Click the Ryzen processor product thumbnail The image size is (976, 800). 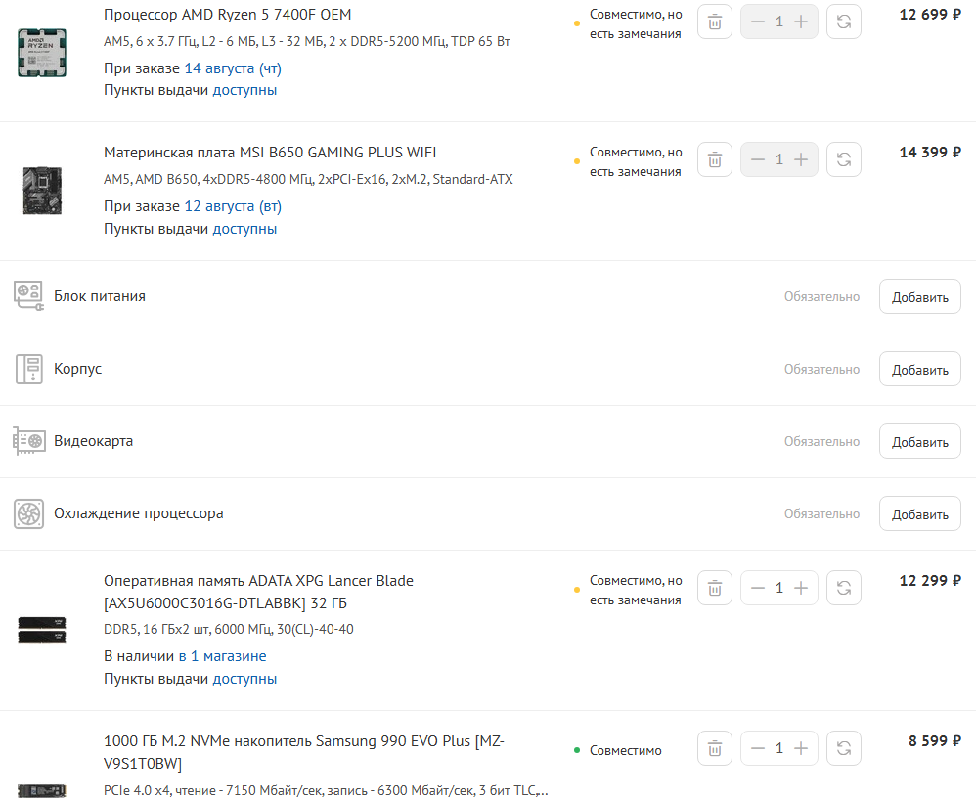(42, 52)
